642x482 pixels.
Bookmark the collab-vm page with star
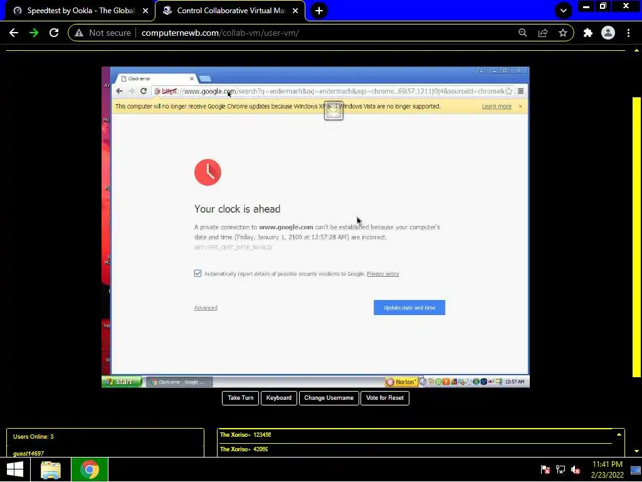[x=563, y=33]
